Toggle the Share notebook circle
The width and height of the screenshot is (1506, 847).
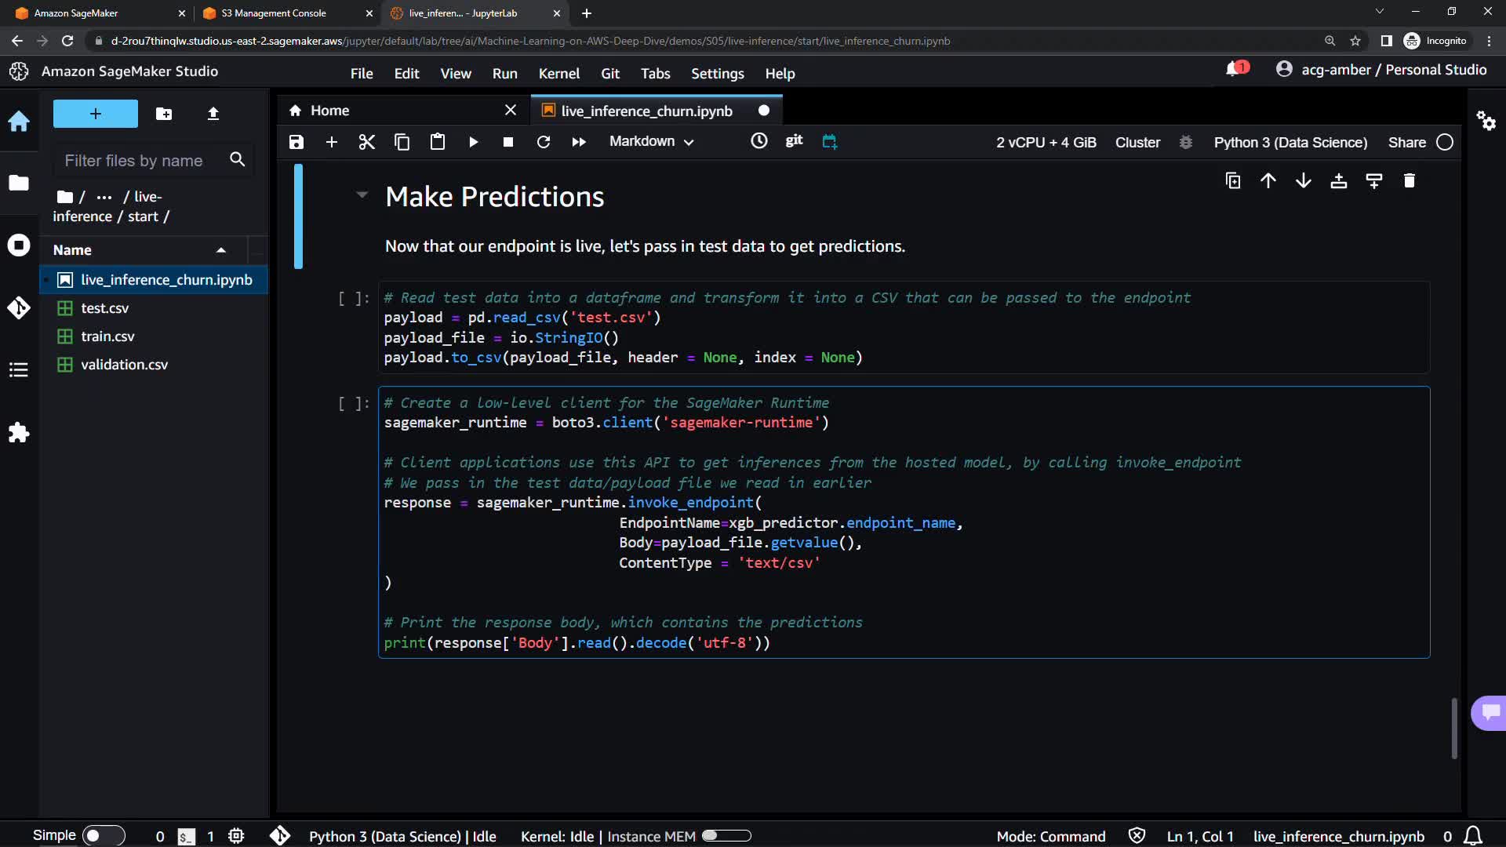[1444, 143]
